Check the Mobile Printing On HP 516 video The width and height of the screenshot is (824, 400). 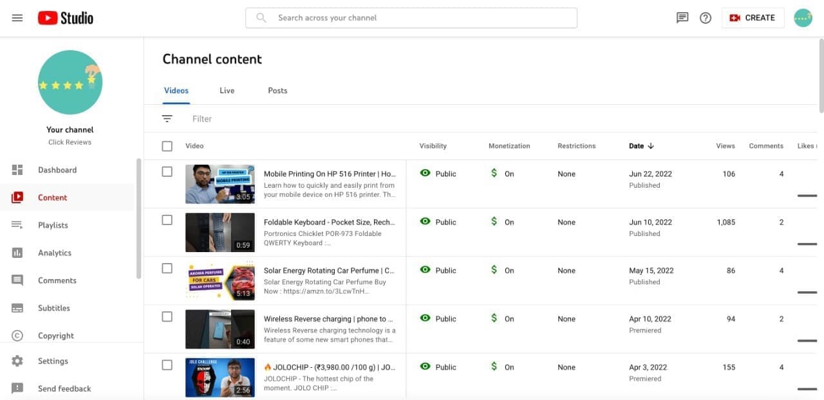[167, 172]
